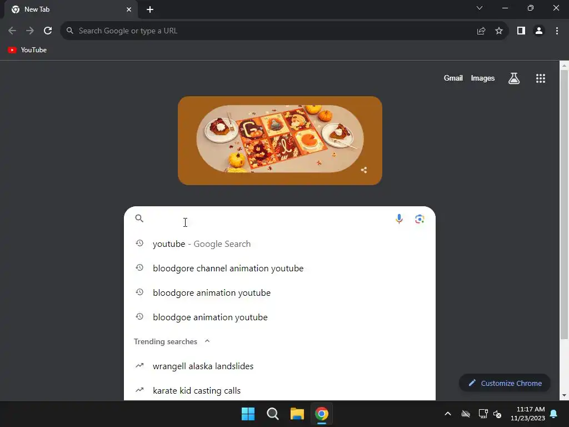Screen dimensions: 569x427
Task: Click the magnifier icon in the Google search box
Action: coord(139,218)
